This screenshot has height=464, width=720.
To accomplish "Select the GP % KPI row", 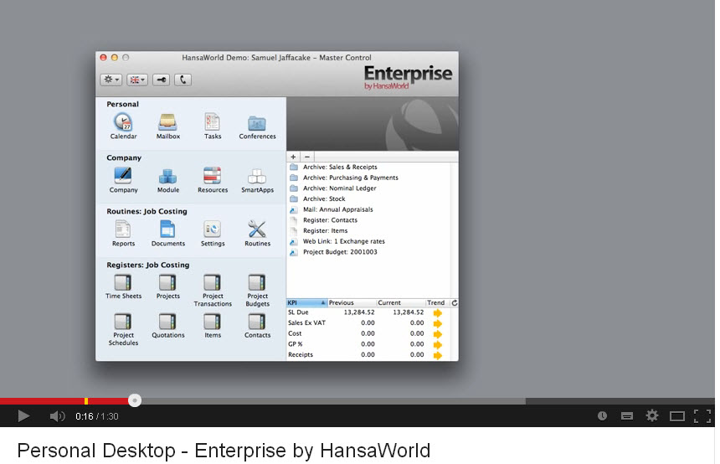I will (x=368, y=344).
